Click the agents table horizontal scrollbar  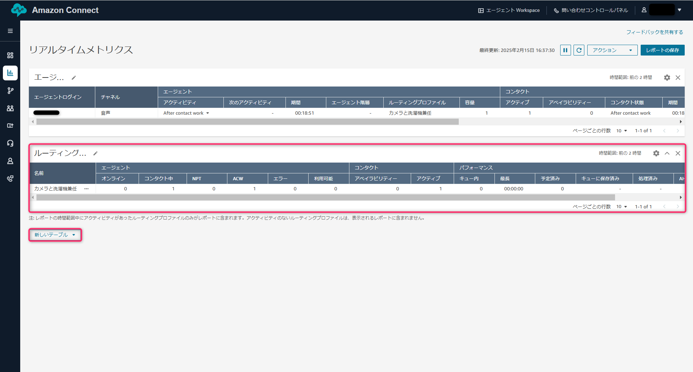(x=247, y=122)
